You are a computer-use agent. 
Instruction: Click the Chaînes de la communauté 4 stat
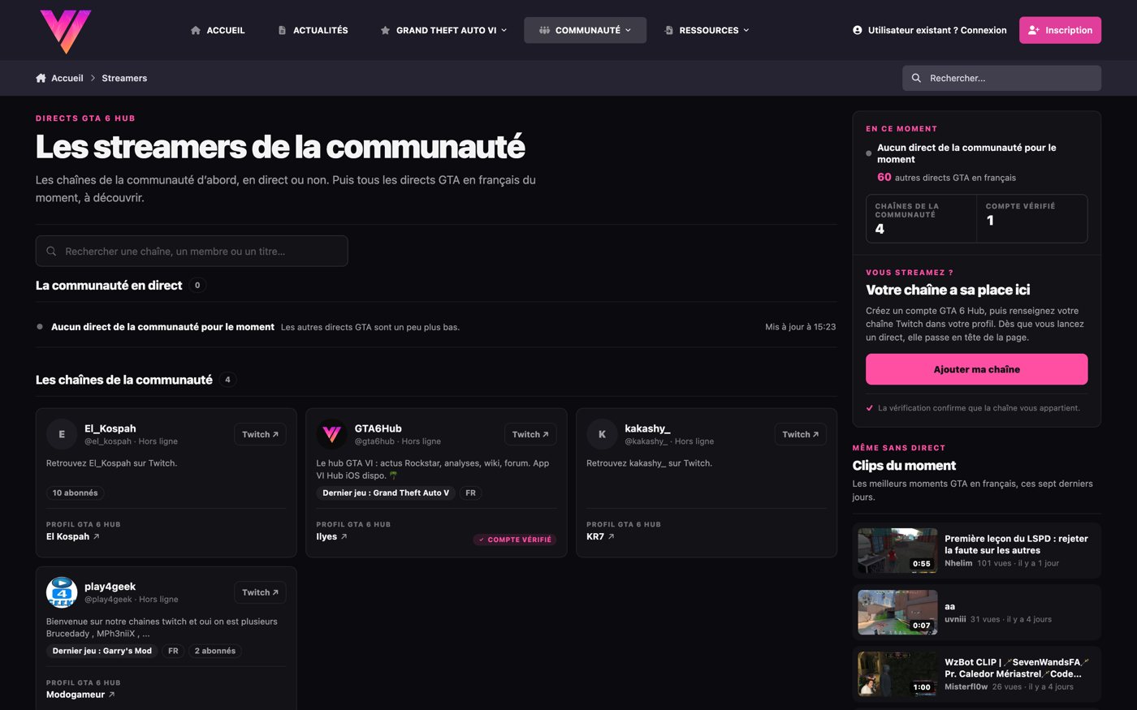point(921,218)
